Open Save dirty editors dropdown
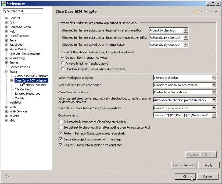The image size is (222, 184). pos(185,108)
